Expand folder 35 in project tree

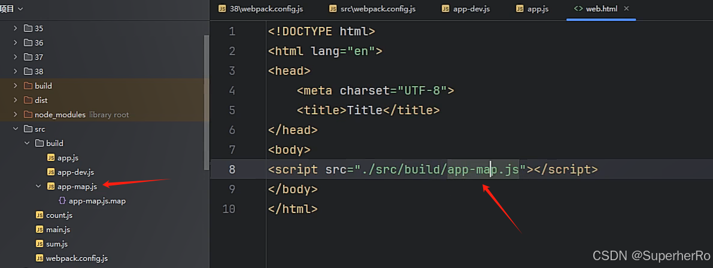(16, 28)
